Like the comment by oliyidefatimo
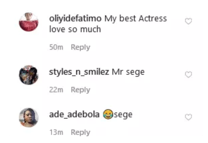This screenshot has height=143, width=208. coord(188,21)
